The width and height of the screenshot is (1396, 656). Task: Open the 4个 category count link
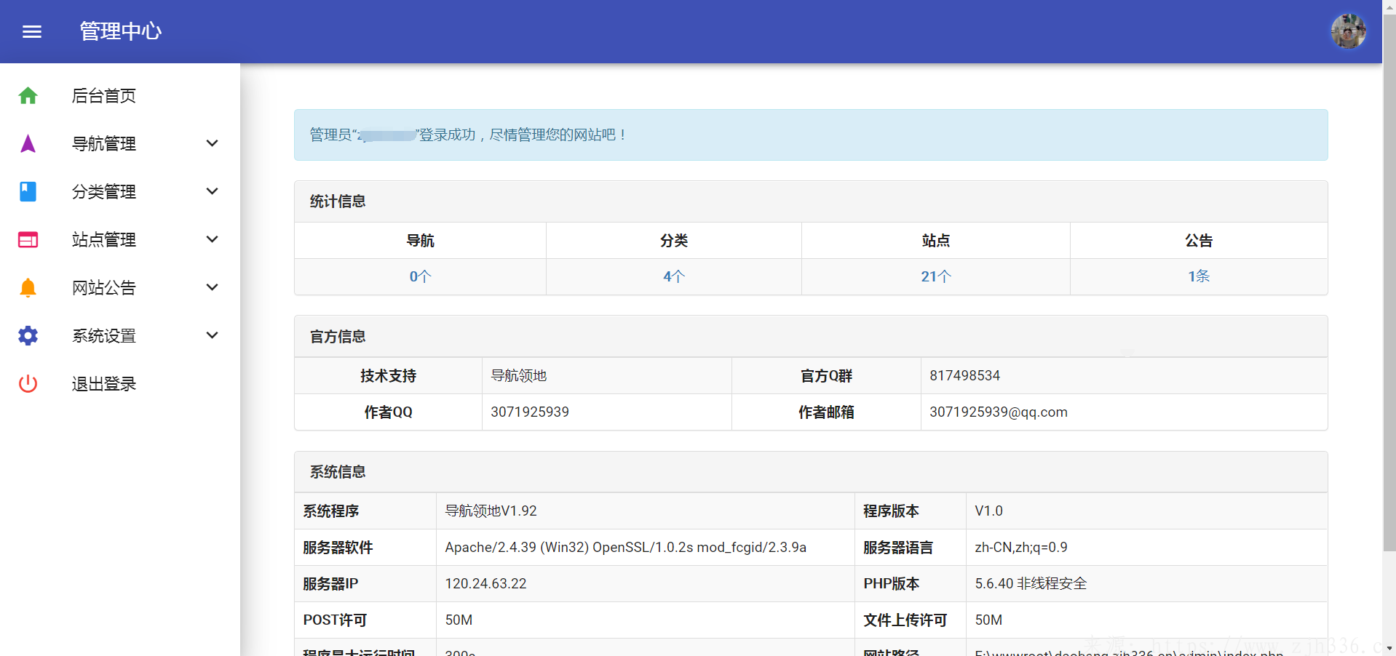[x=674, y=276]
